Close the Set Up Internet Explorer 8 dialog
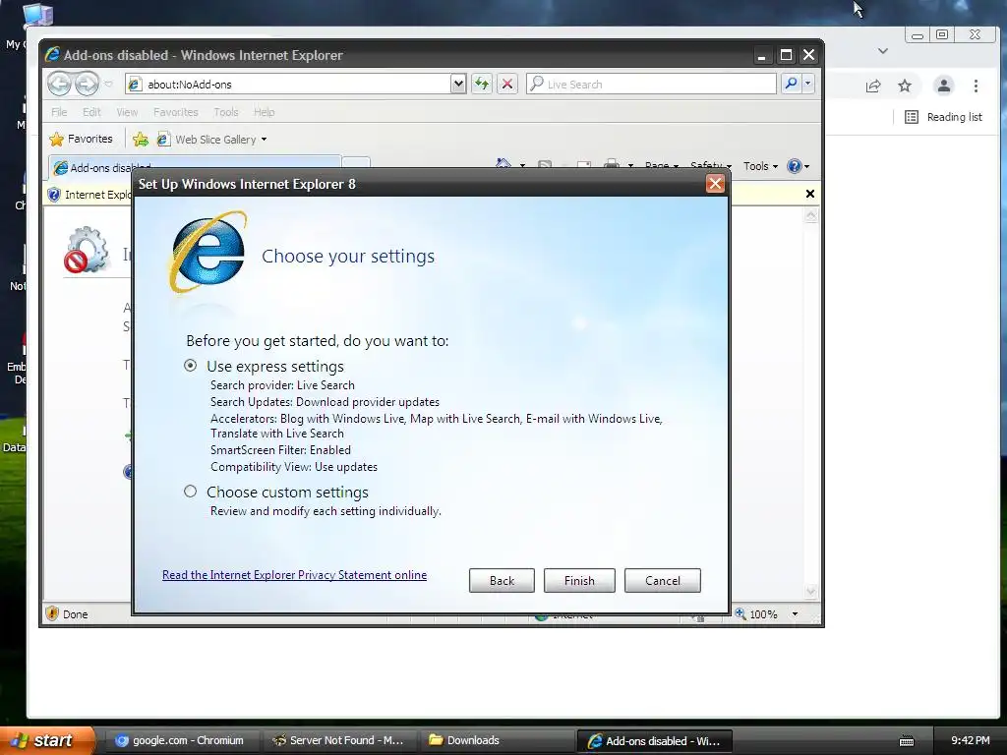 (x=715, y=184)
